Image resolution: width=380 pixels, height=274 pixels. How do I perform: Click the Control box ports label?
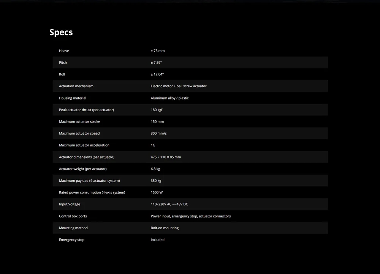[x=73, y=216]
